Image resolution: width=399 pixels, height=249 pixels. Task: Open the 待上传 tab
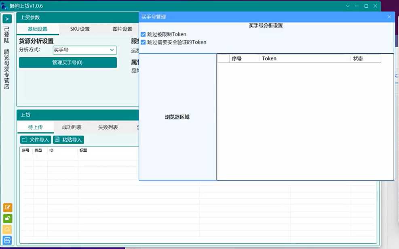(35, 127)
